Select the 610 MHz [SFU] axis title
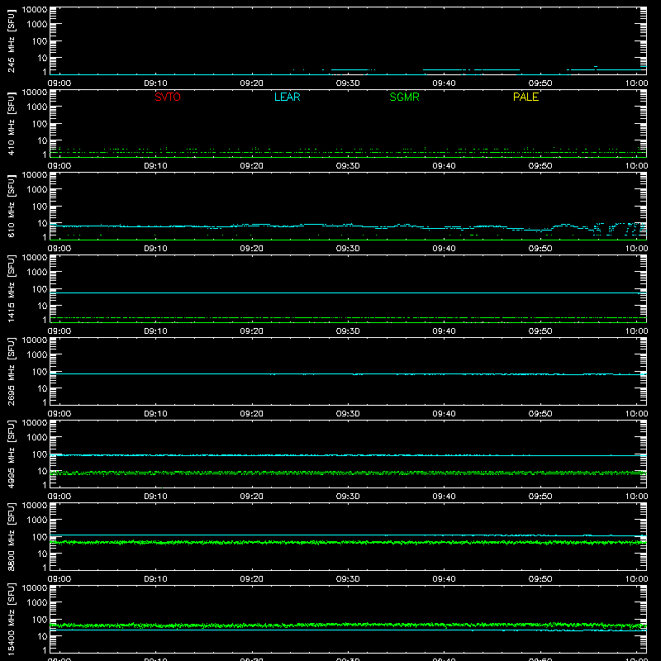 tap(11, 207)
